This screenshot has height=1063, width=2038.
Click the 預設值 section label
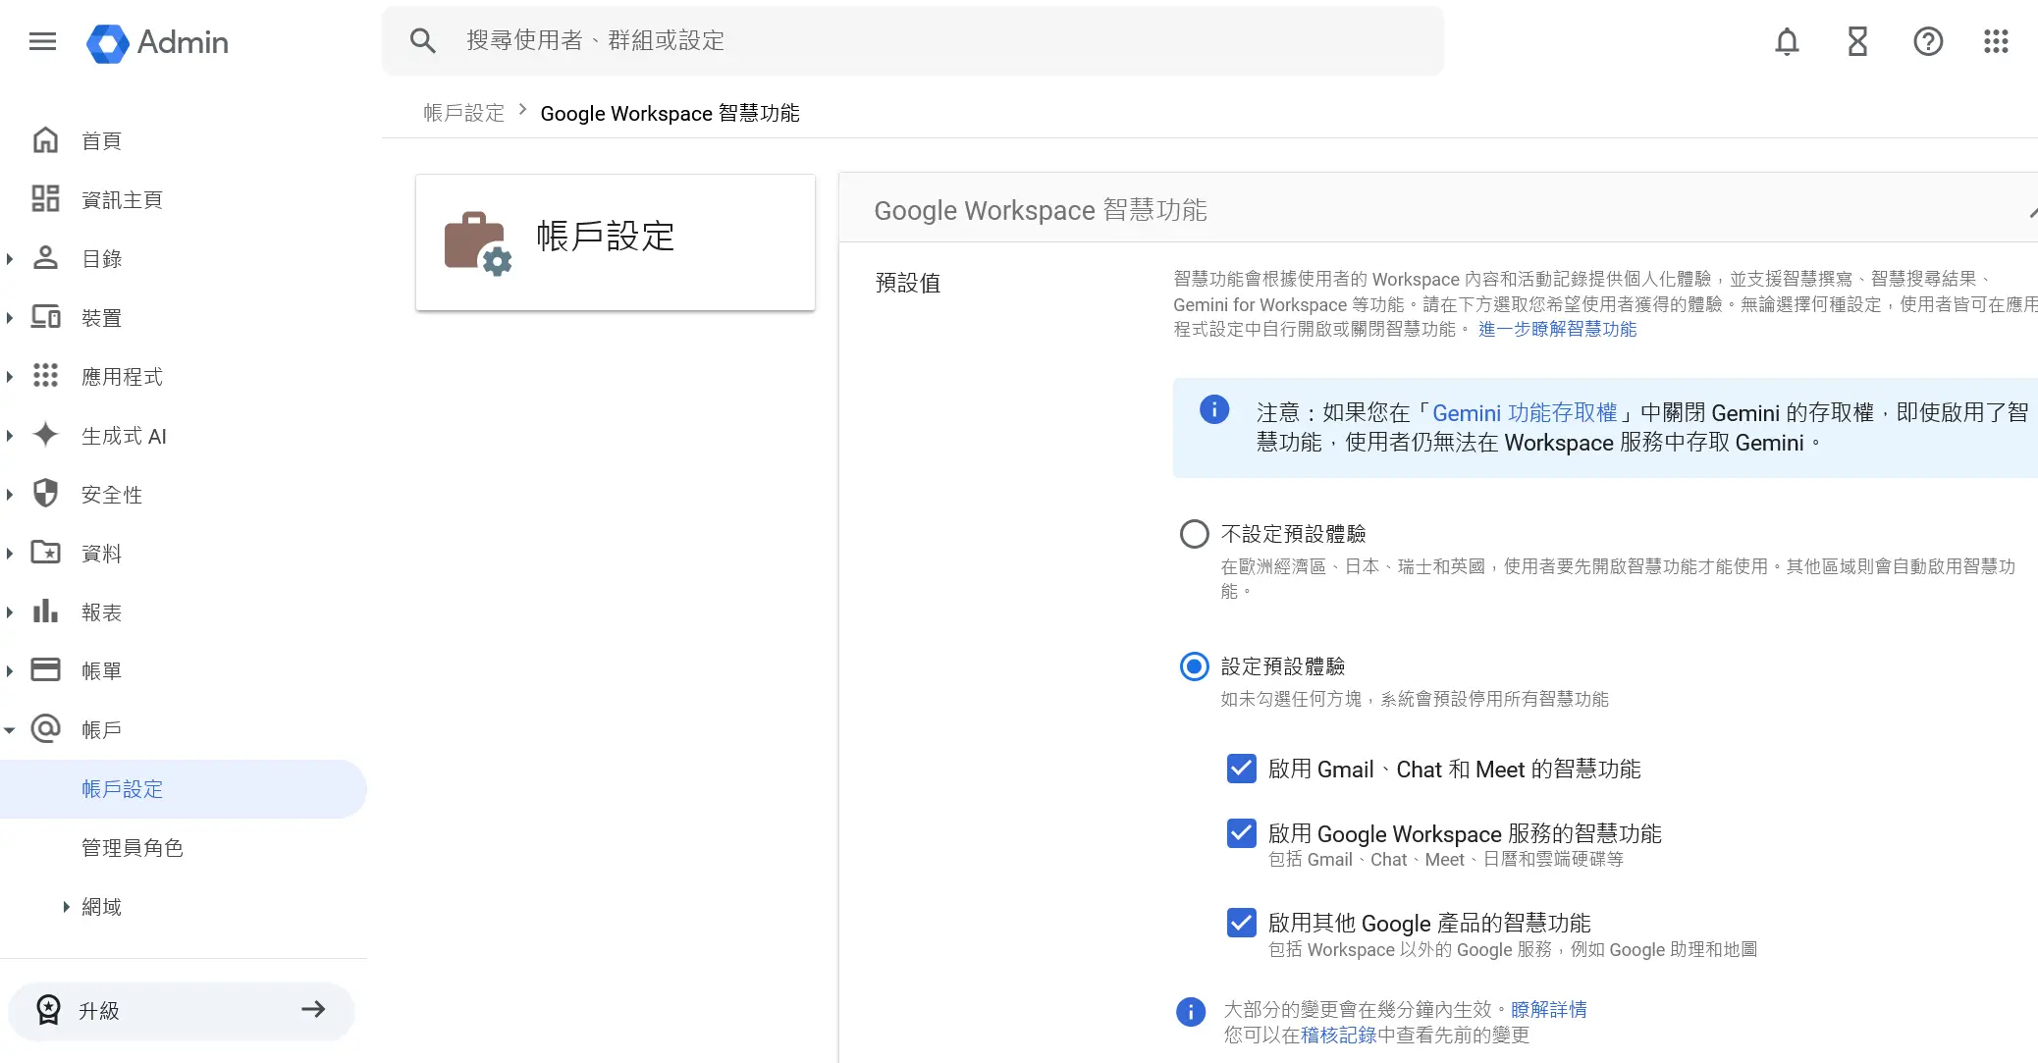[908, 283]
